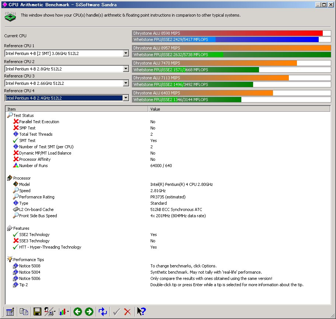The height and width of the screenshot is (319, 336).
Task: Click value Intel(R) Pentium(R) 4 CPU 2.80GHz
Action: pos(182,184)
